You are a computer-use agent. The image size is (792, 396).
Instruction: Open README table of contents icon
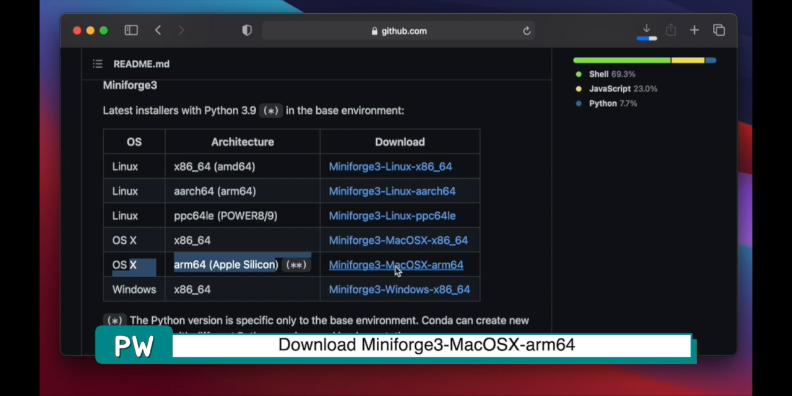tap(97, 64)
